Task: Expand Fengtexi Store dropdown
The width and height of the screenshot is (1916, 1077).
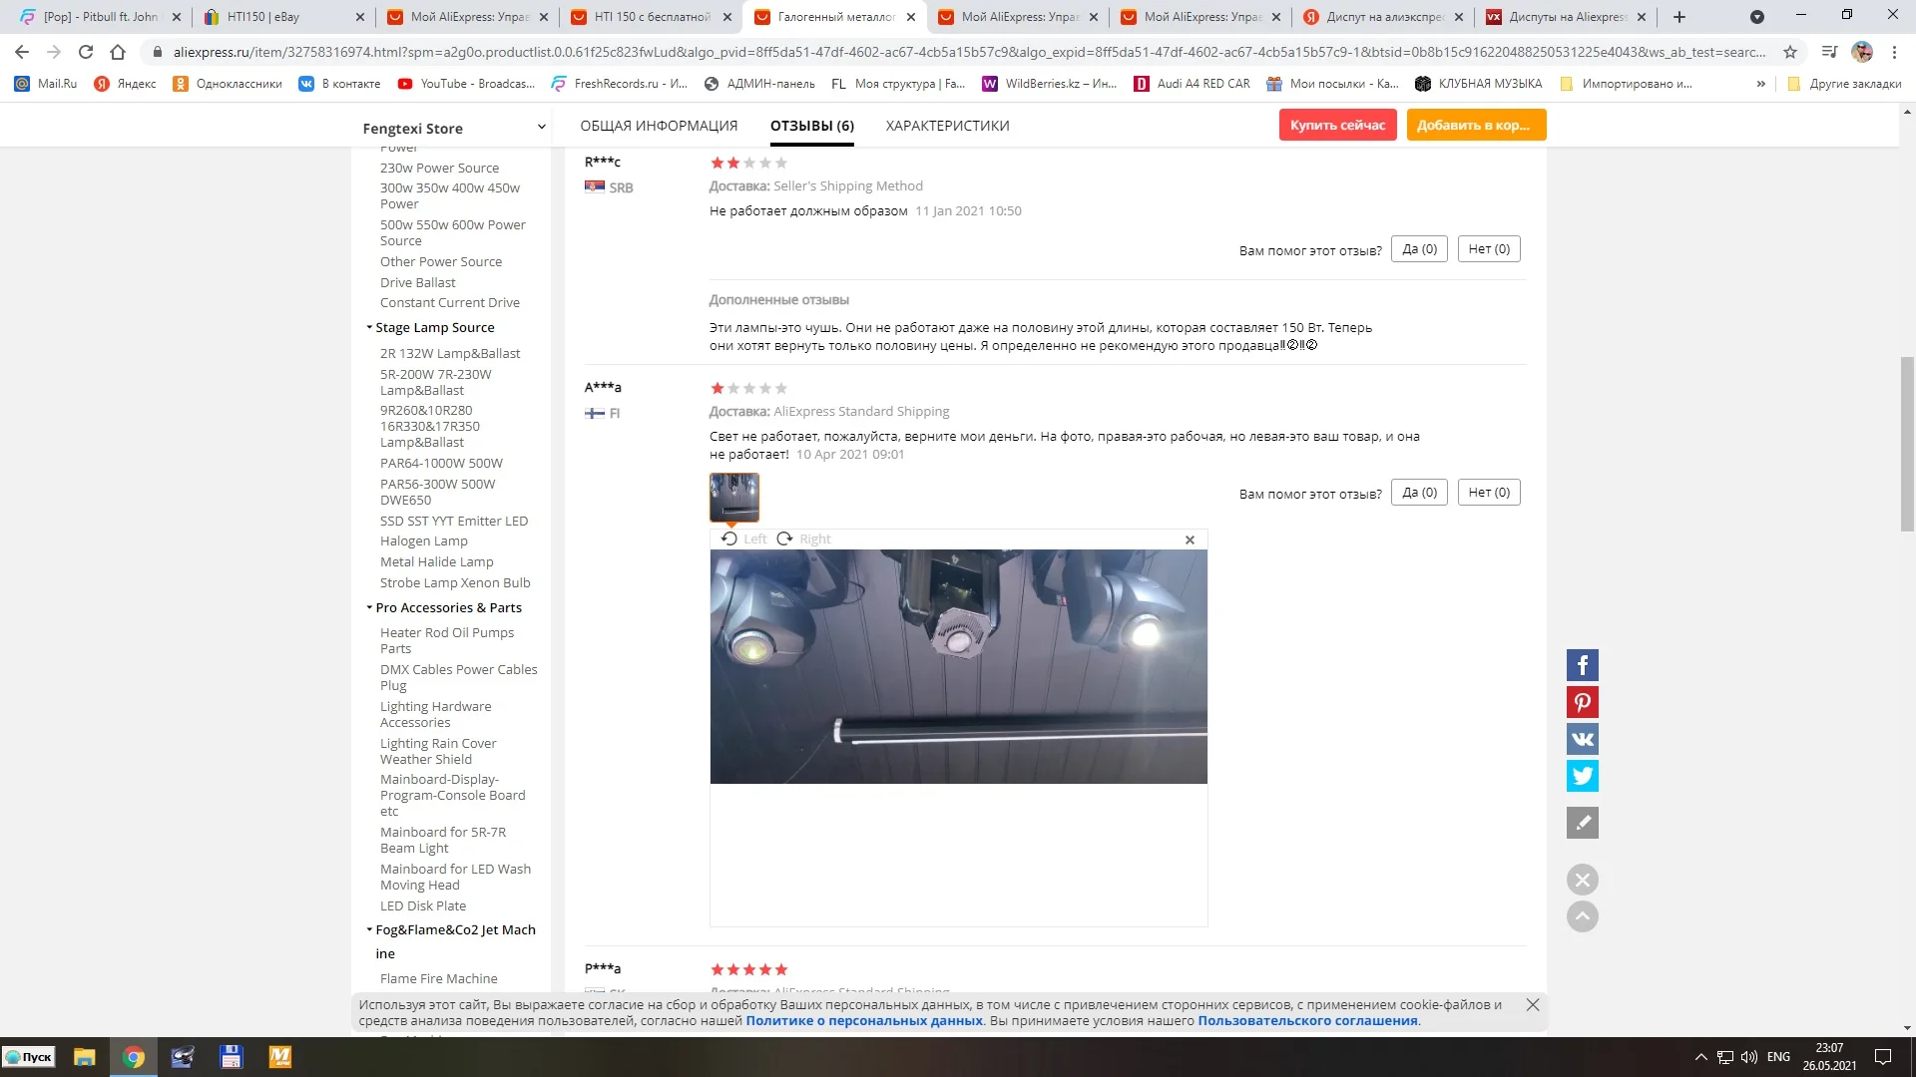Action: 541,127
